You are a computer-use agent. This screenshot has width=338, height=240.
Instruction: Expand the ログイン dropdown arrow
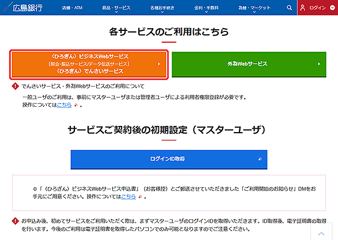(332, 8)
